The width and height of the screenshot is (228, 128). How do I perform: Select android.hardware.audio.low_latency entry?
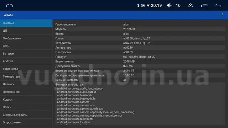tap(80, 89)
